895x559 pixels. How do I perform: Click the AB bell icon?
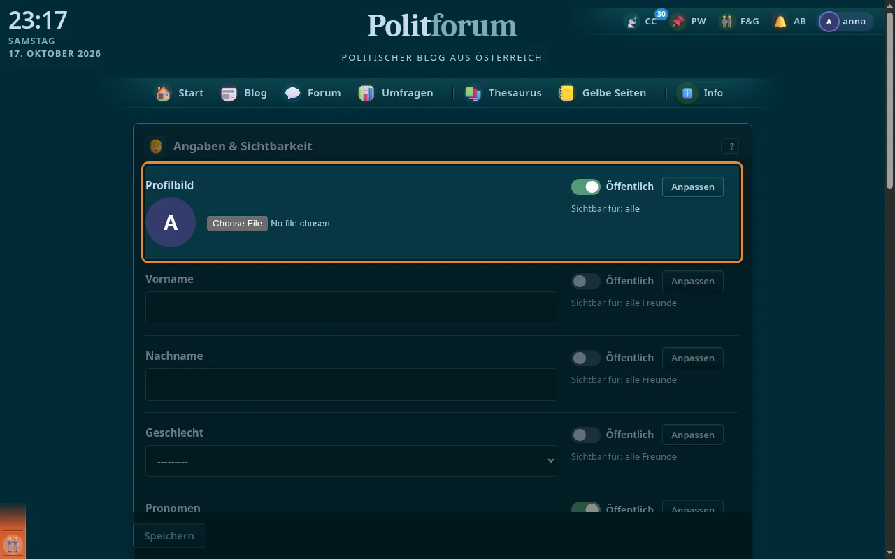click(x=780, y=22)
